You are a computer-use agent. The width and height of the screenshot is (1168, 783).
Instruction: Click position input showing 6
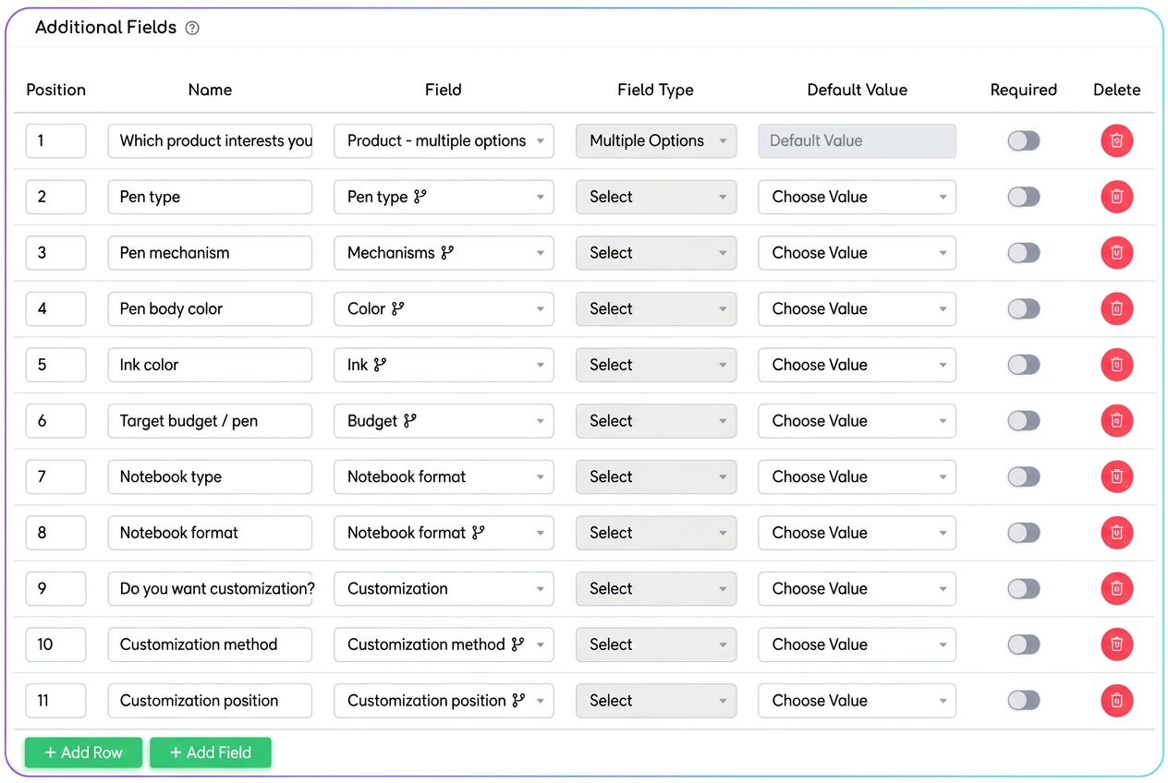[x=55, y=421]
